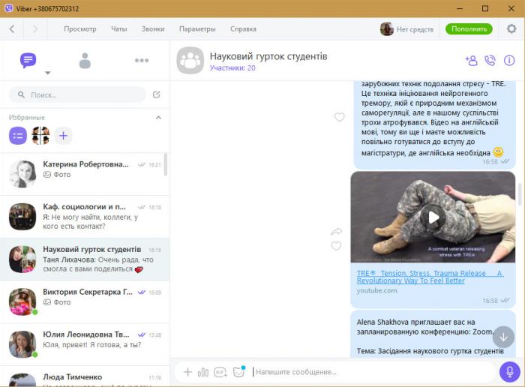525x387 pixels.
Task: Click the compose new message icon
Action: (156, 95)
